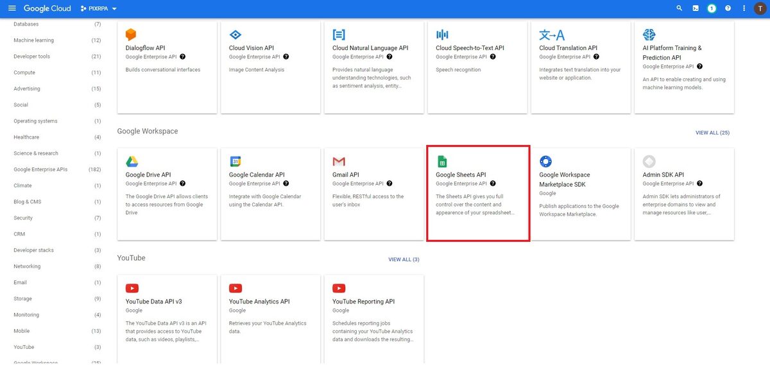Open the hamburger navigation menu
The width and height of the screenshot is (770, 365).
point(12,8)
